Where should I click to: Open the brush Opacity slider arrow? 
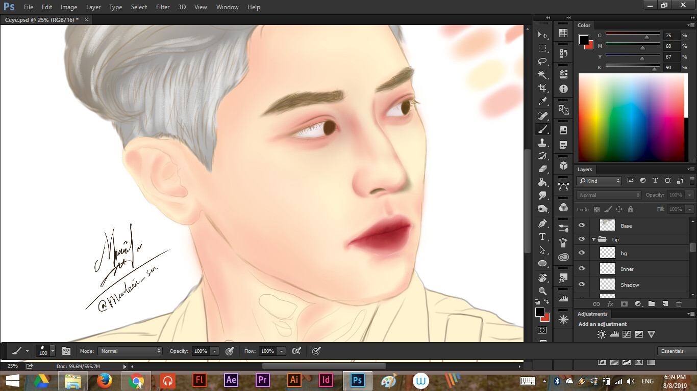pyautogui.click(x=214, y=351)
